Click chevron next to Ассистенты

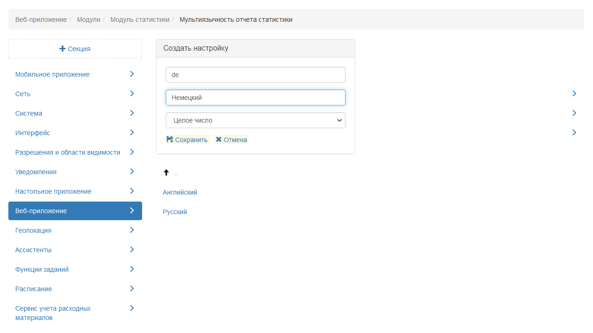pos(132,249)
